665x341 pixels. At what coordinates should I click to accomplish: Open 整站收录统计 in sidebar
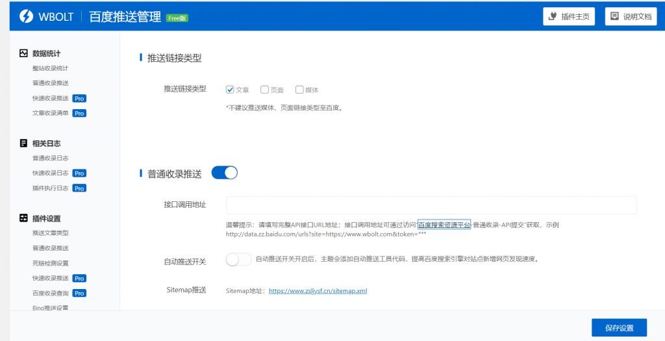50,68
